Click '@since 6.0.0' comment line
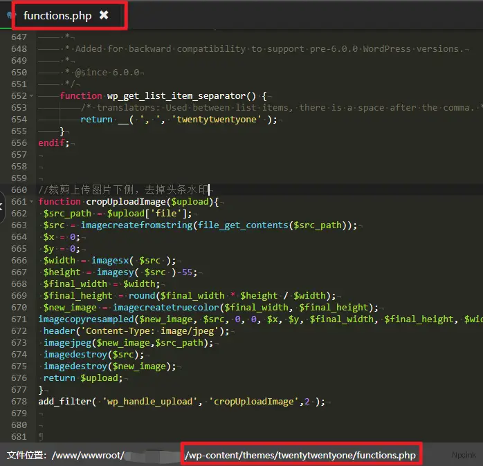 click(x=107, y=73)
